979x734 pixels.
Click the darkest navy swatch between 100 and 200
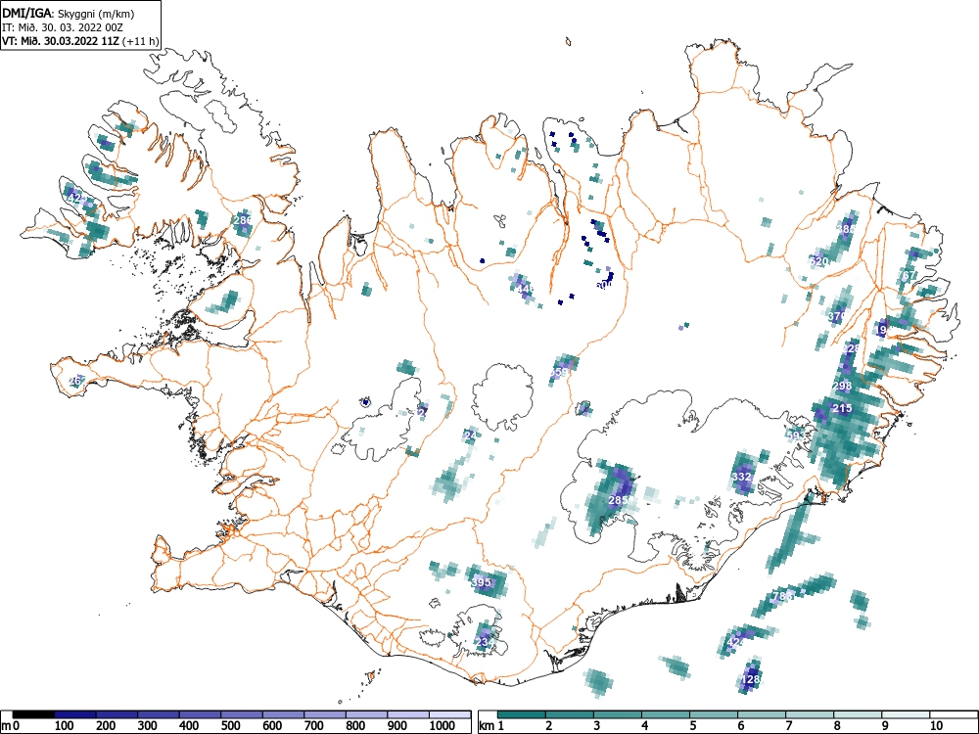[75, 714]
